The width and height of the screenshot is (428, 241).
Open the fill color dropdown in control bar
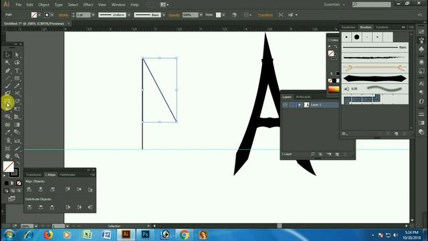click(39, 15)
